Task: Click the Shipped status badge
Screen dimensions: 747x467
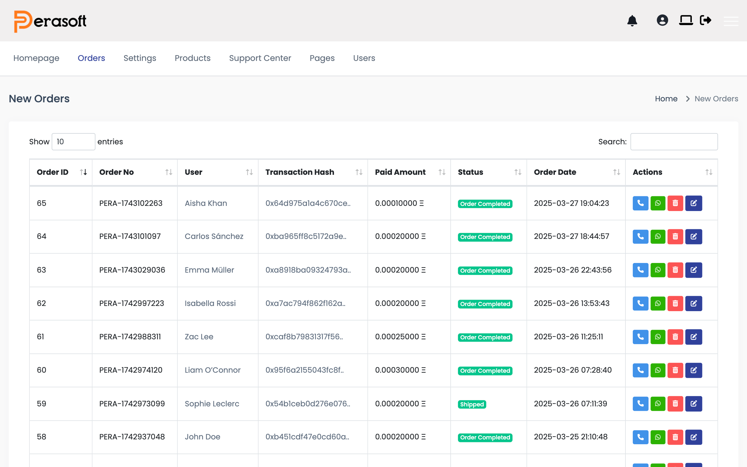Action: [472, 404]
